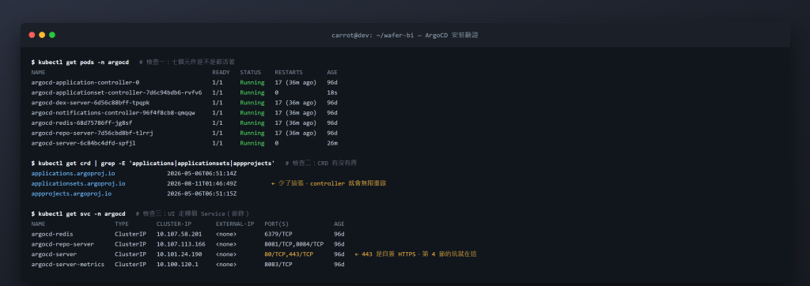Click highlighted port 80/TCP,443/TCP
Screen dimensions: 810x286
289,254
